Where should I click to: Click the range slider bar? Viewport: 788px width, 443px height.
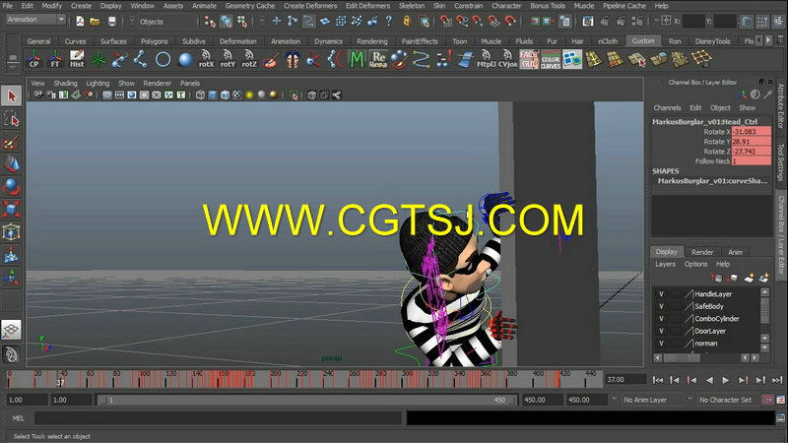[x=308, y=401]
